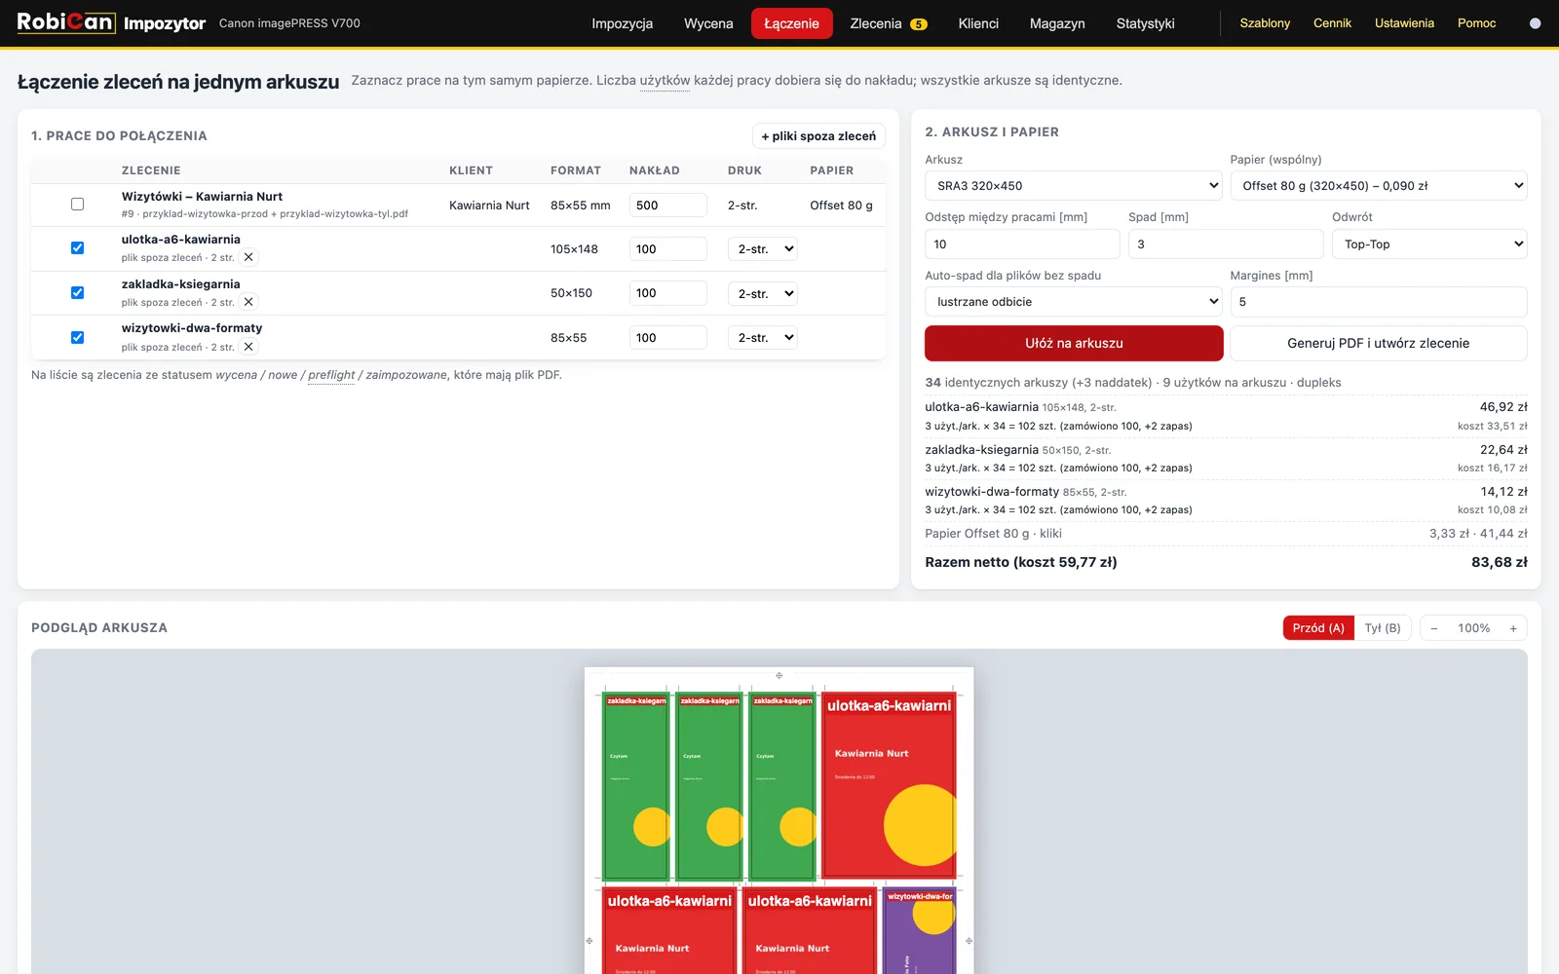Uncheck the zakladka-ksiegarnia checkbox
The width and height of the screenshot is (1559, 974).
tap(77, 293)
